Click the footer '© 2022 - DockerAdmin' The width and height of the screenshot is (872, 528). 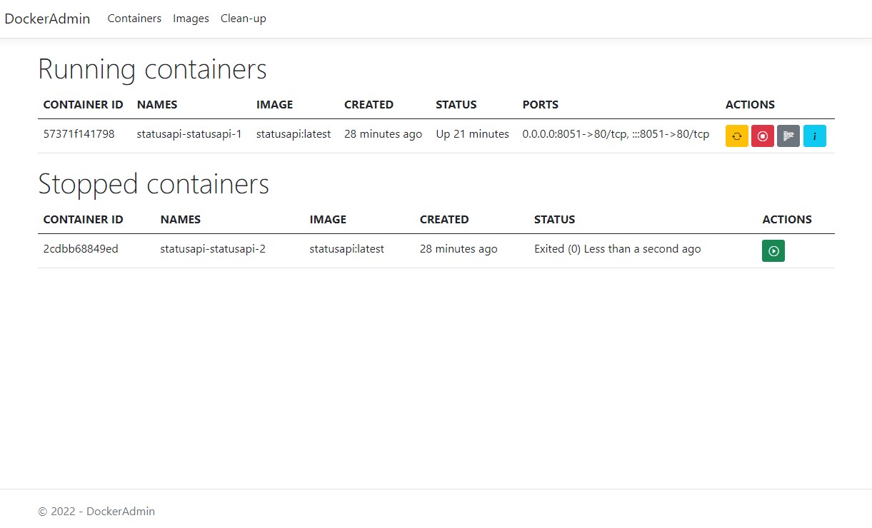coord(96,511)
